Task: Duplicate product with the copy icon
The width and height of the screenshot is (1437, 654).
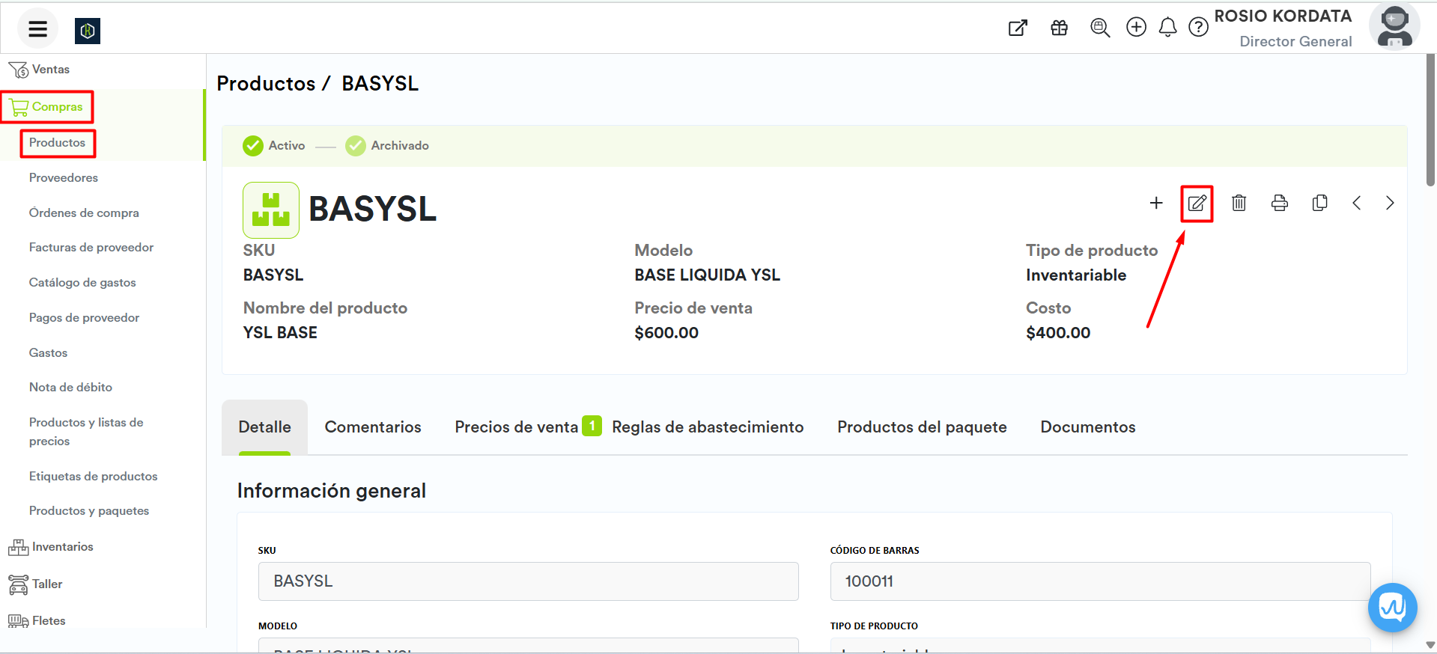Action: tap(1319, 203)
